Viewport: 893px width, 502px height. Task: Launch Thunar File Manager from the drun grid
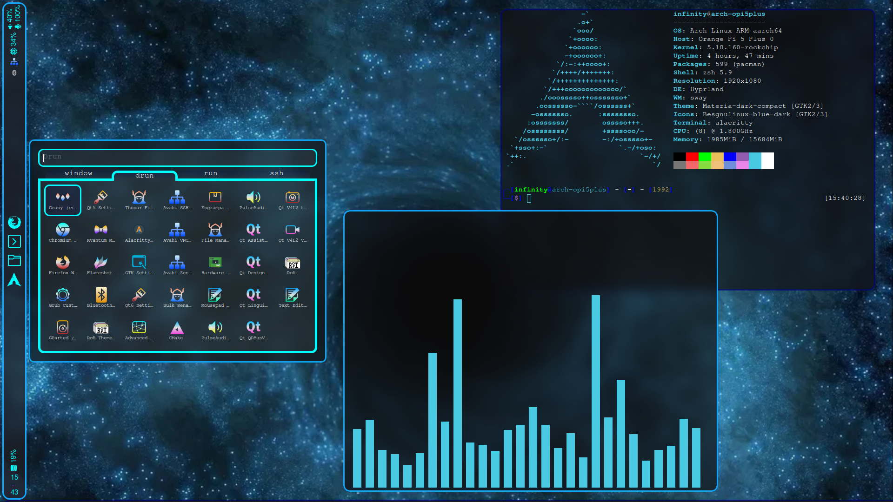(x=139, y=200)
